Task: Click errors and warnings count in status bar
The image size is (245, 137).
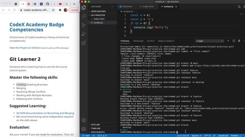Action: point(102,135)
